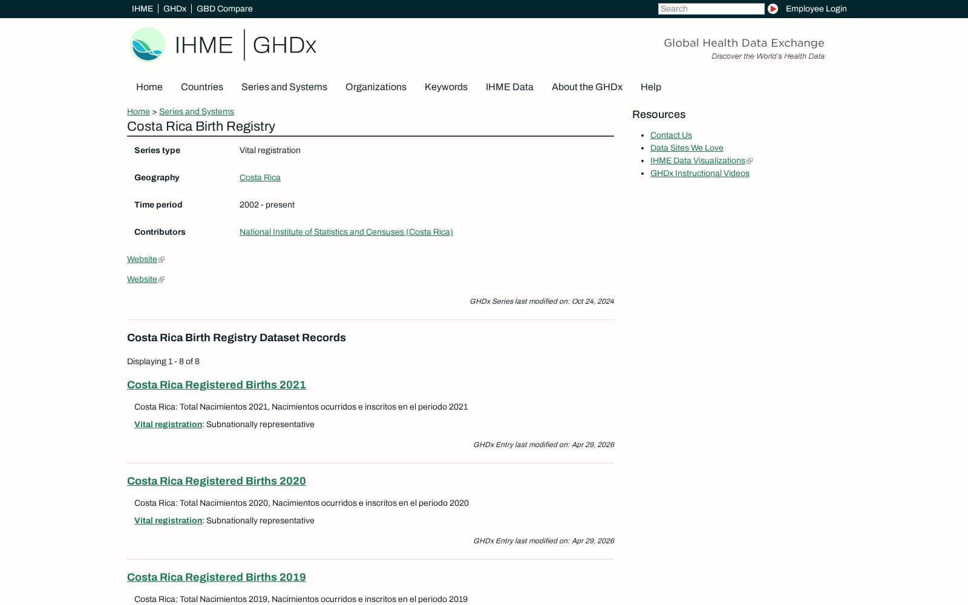Open GBD Compare link in top bar
968x605 pixels.
coord(224,8)
